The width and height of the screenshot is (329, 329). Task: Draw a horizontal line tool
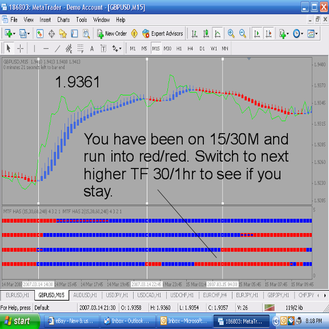coord(46,49)
